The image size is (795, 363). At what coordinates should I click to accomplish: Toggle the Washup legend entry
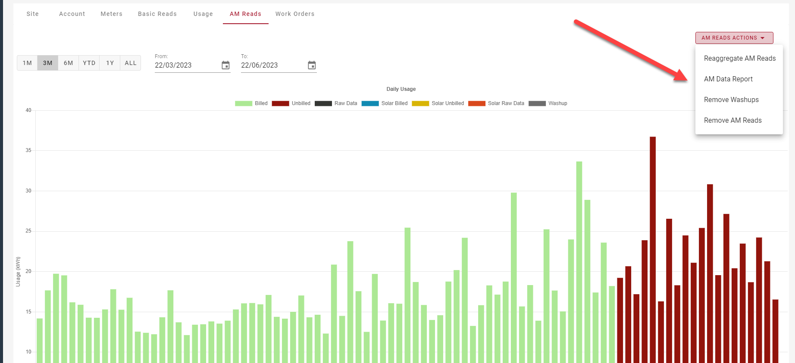pyautogui.click(x=548, y=103)
